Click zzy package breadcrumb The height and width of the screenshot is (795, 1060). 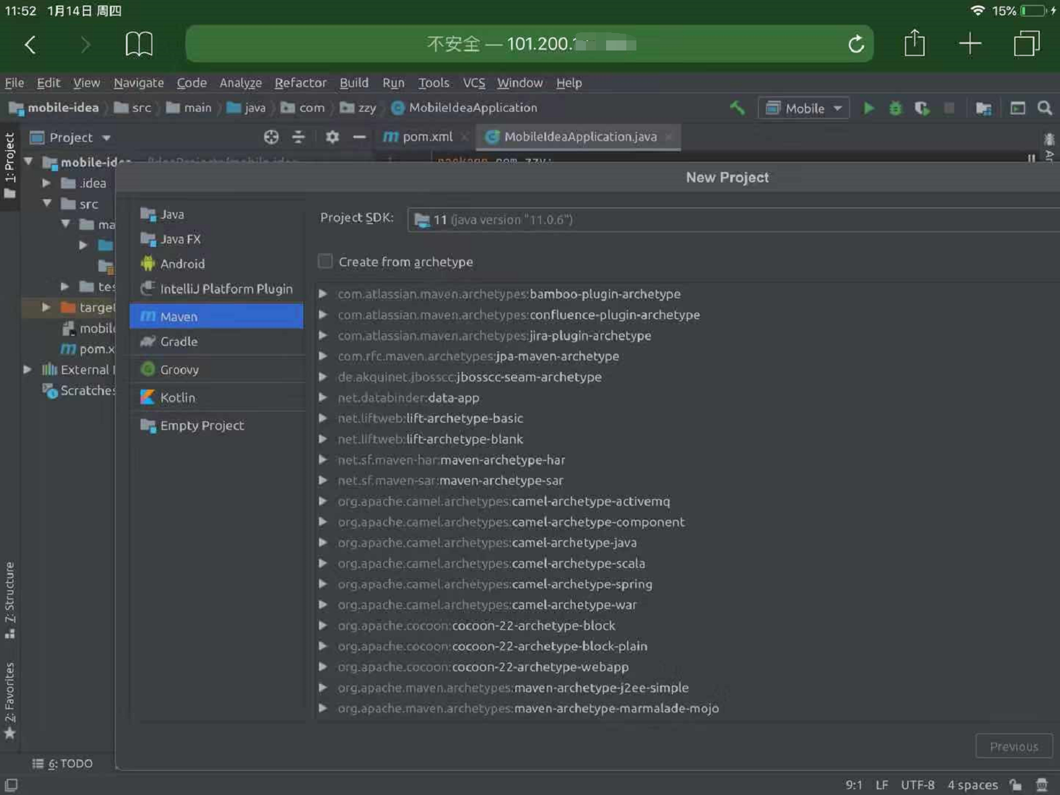(358, 108)
